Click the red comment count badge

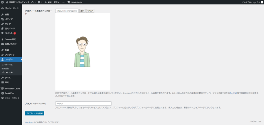coord(15,33)
